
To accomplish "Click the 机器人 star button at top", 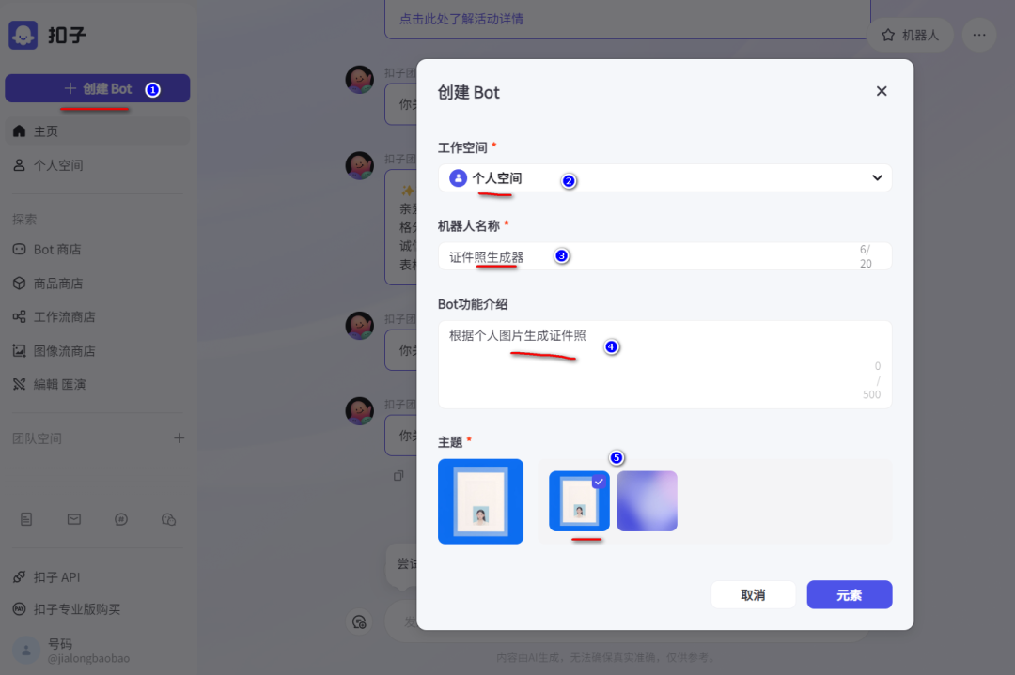I will click(x=911, y=35).
